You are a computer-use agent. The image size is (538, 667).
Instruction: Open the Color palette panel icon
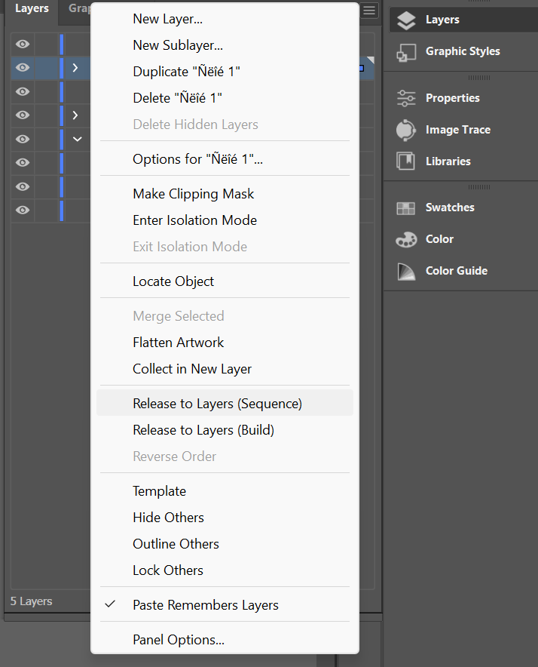point(406,240)
